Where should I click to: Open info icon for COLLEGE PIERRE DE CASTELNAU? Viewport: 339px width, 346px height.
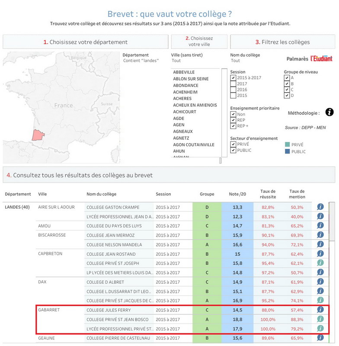pos(320,338)
